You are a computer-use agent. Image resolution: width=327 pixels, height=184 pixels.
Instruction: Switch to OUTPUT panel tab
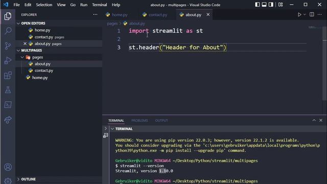pyautogui.click(x=161, y=121)
